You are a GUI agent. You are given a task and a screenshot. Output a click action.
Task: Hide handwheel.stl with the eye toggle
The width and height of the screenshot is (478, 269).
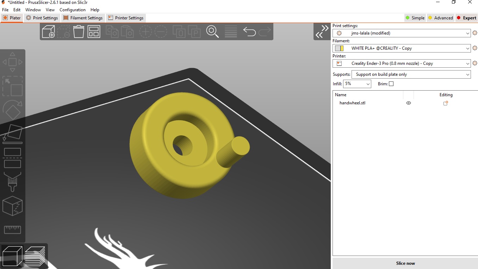coord(408,103)
